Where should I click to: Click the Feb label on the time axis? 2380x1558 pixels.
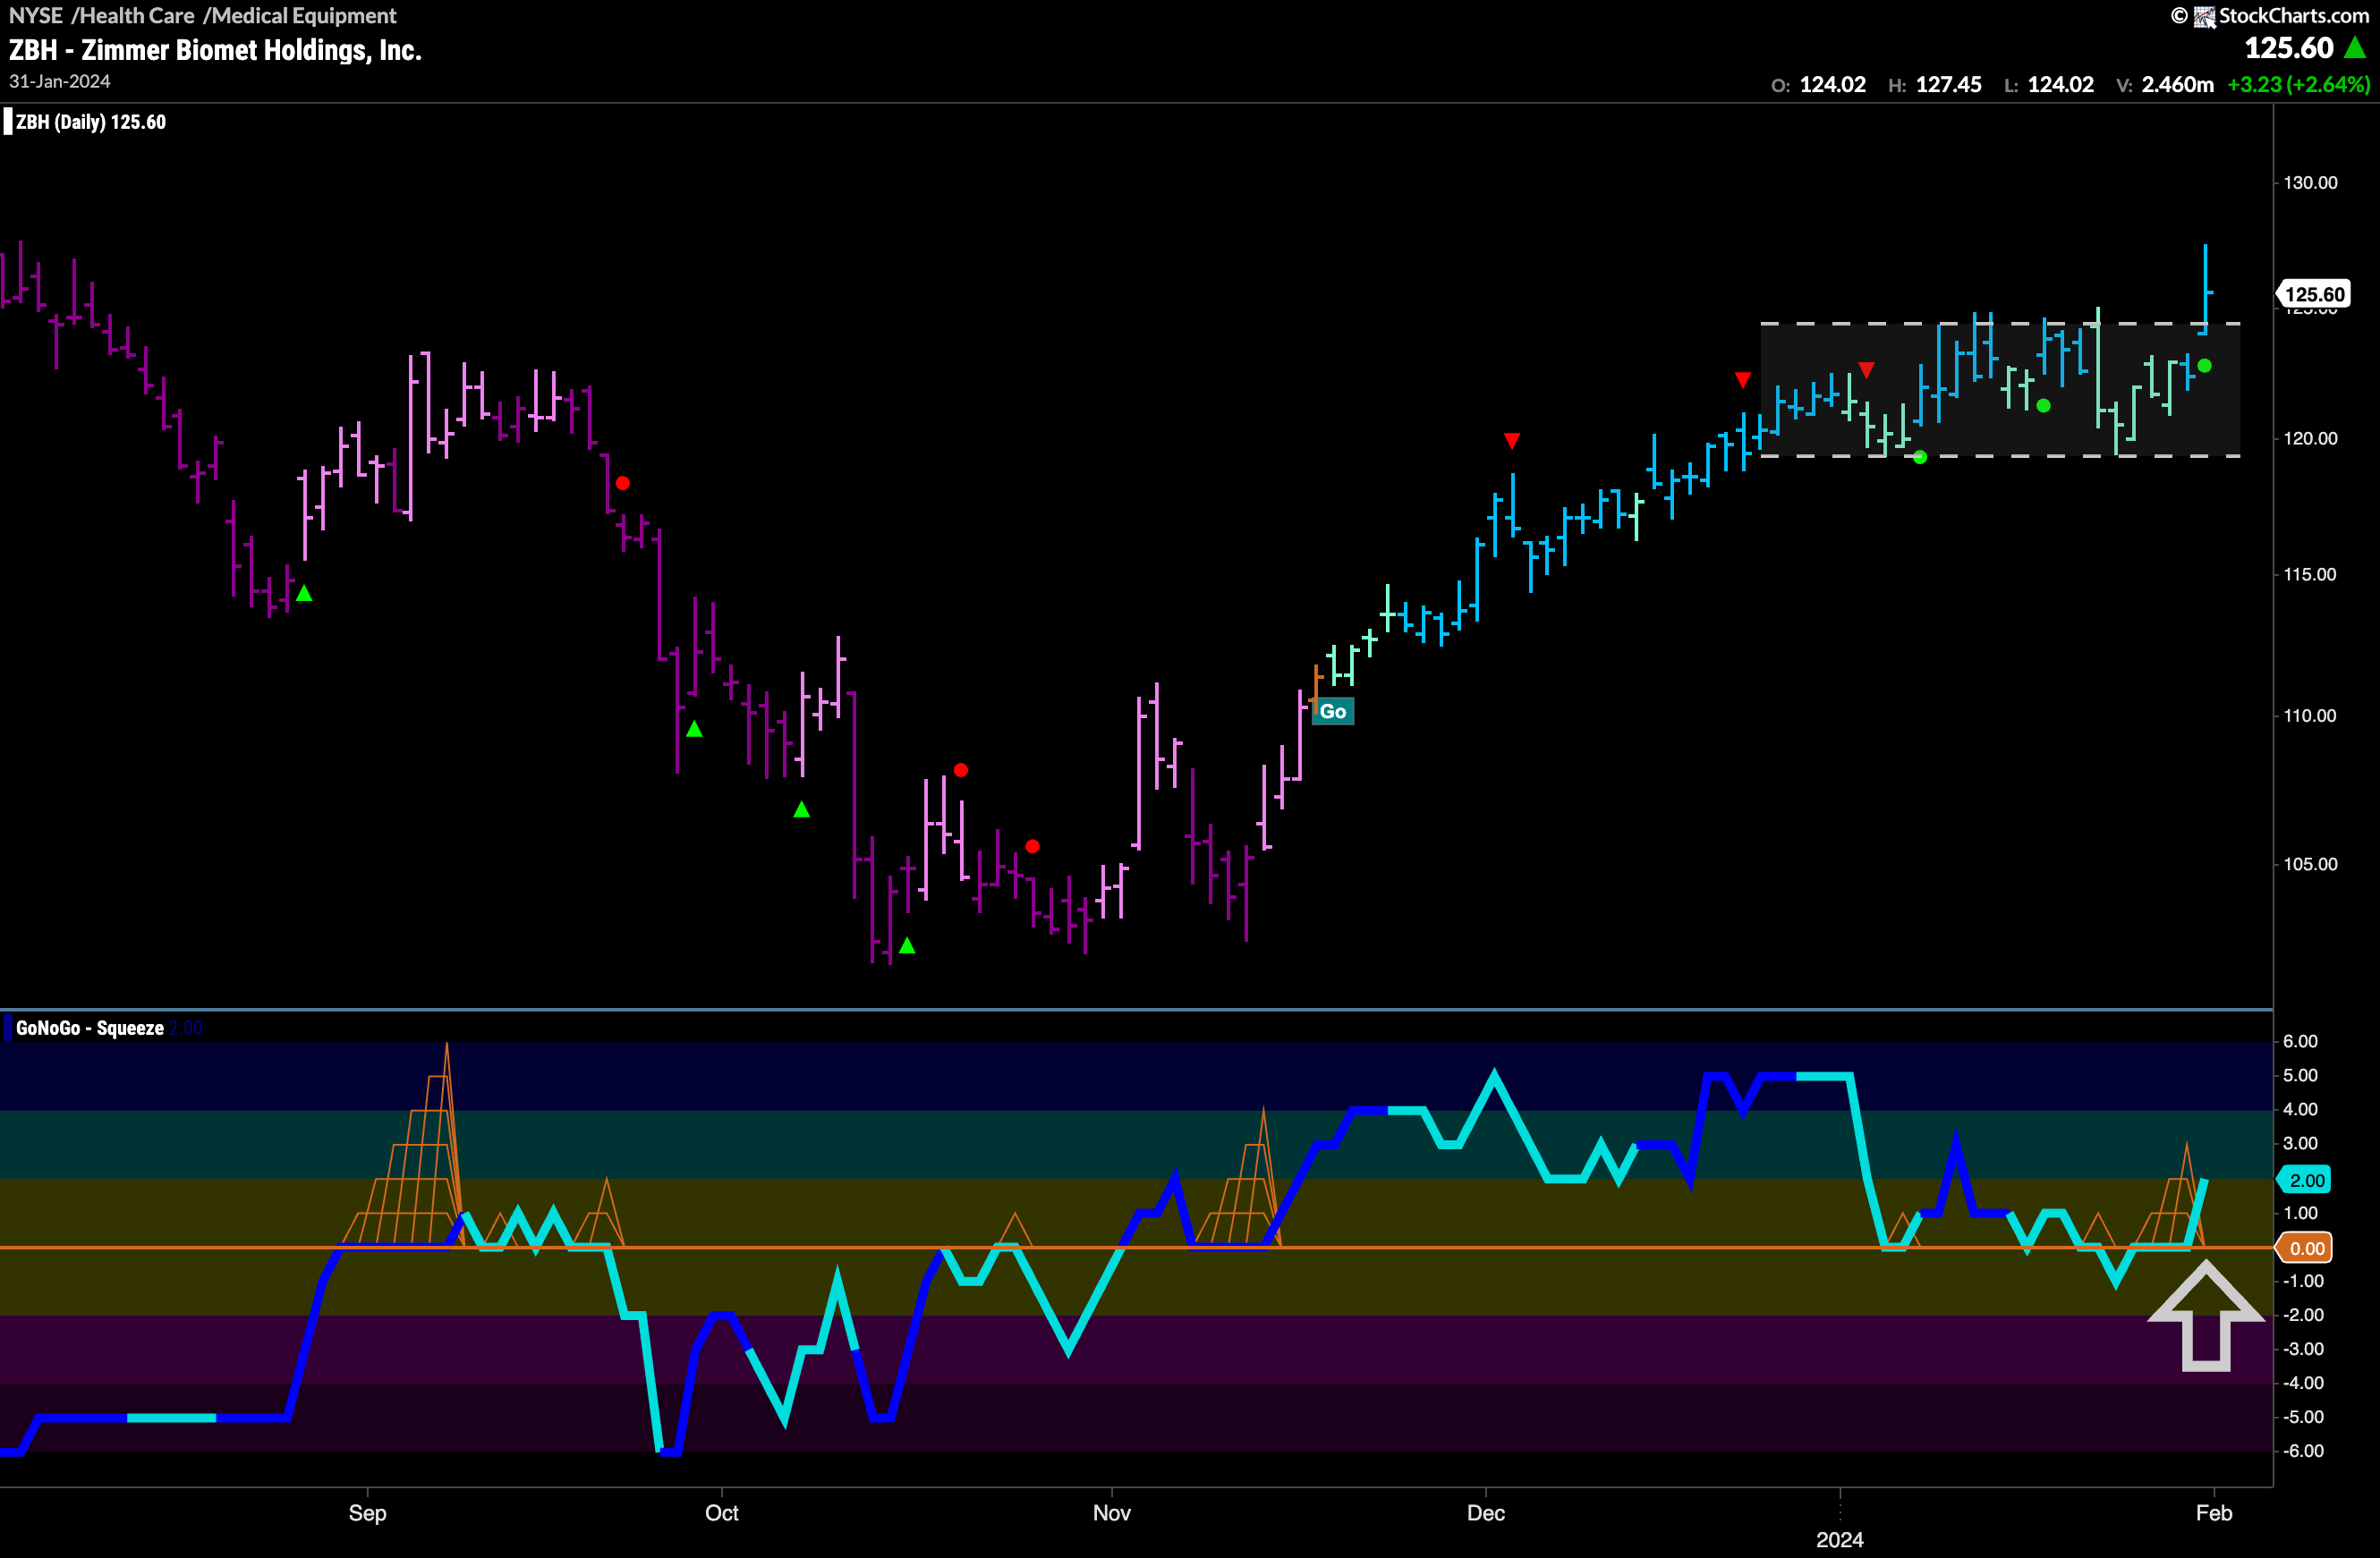[x=2214, y=1513]
